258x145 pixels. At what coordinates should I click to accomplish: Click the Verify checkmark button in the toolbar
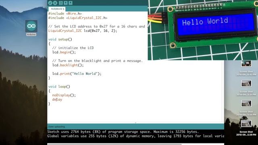pos(50,3)
